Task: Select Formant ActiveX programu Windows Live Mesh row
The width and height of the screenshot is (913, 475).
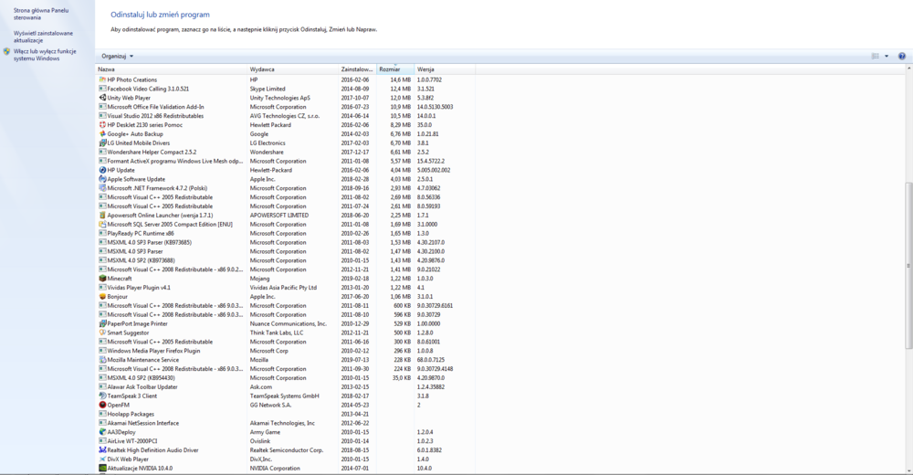Action: point(285,161)
